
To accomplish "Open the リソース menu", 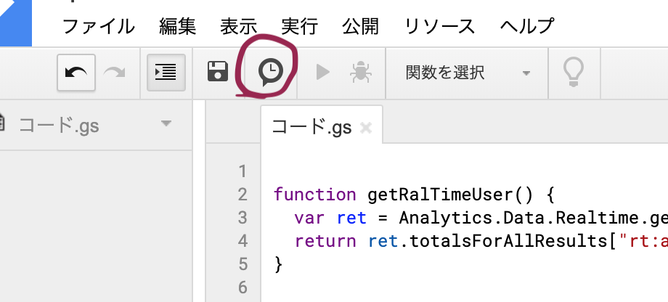I will click(x=440, y=27).
